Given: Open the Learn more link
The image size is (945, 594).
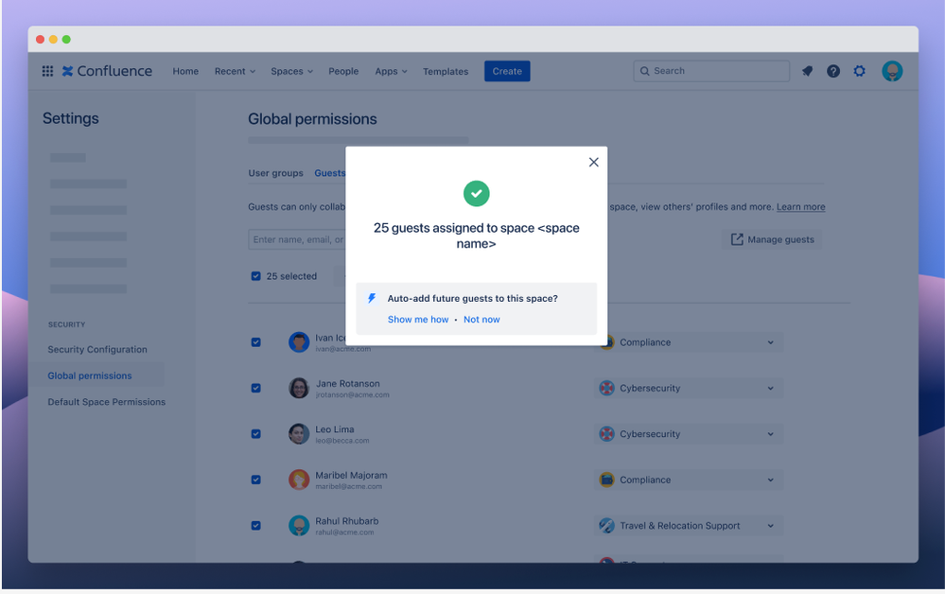Looking at the screenshot, I should [800, 206].
